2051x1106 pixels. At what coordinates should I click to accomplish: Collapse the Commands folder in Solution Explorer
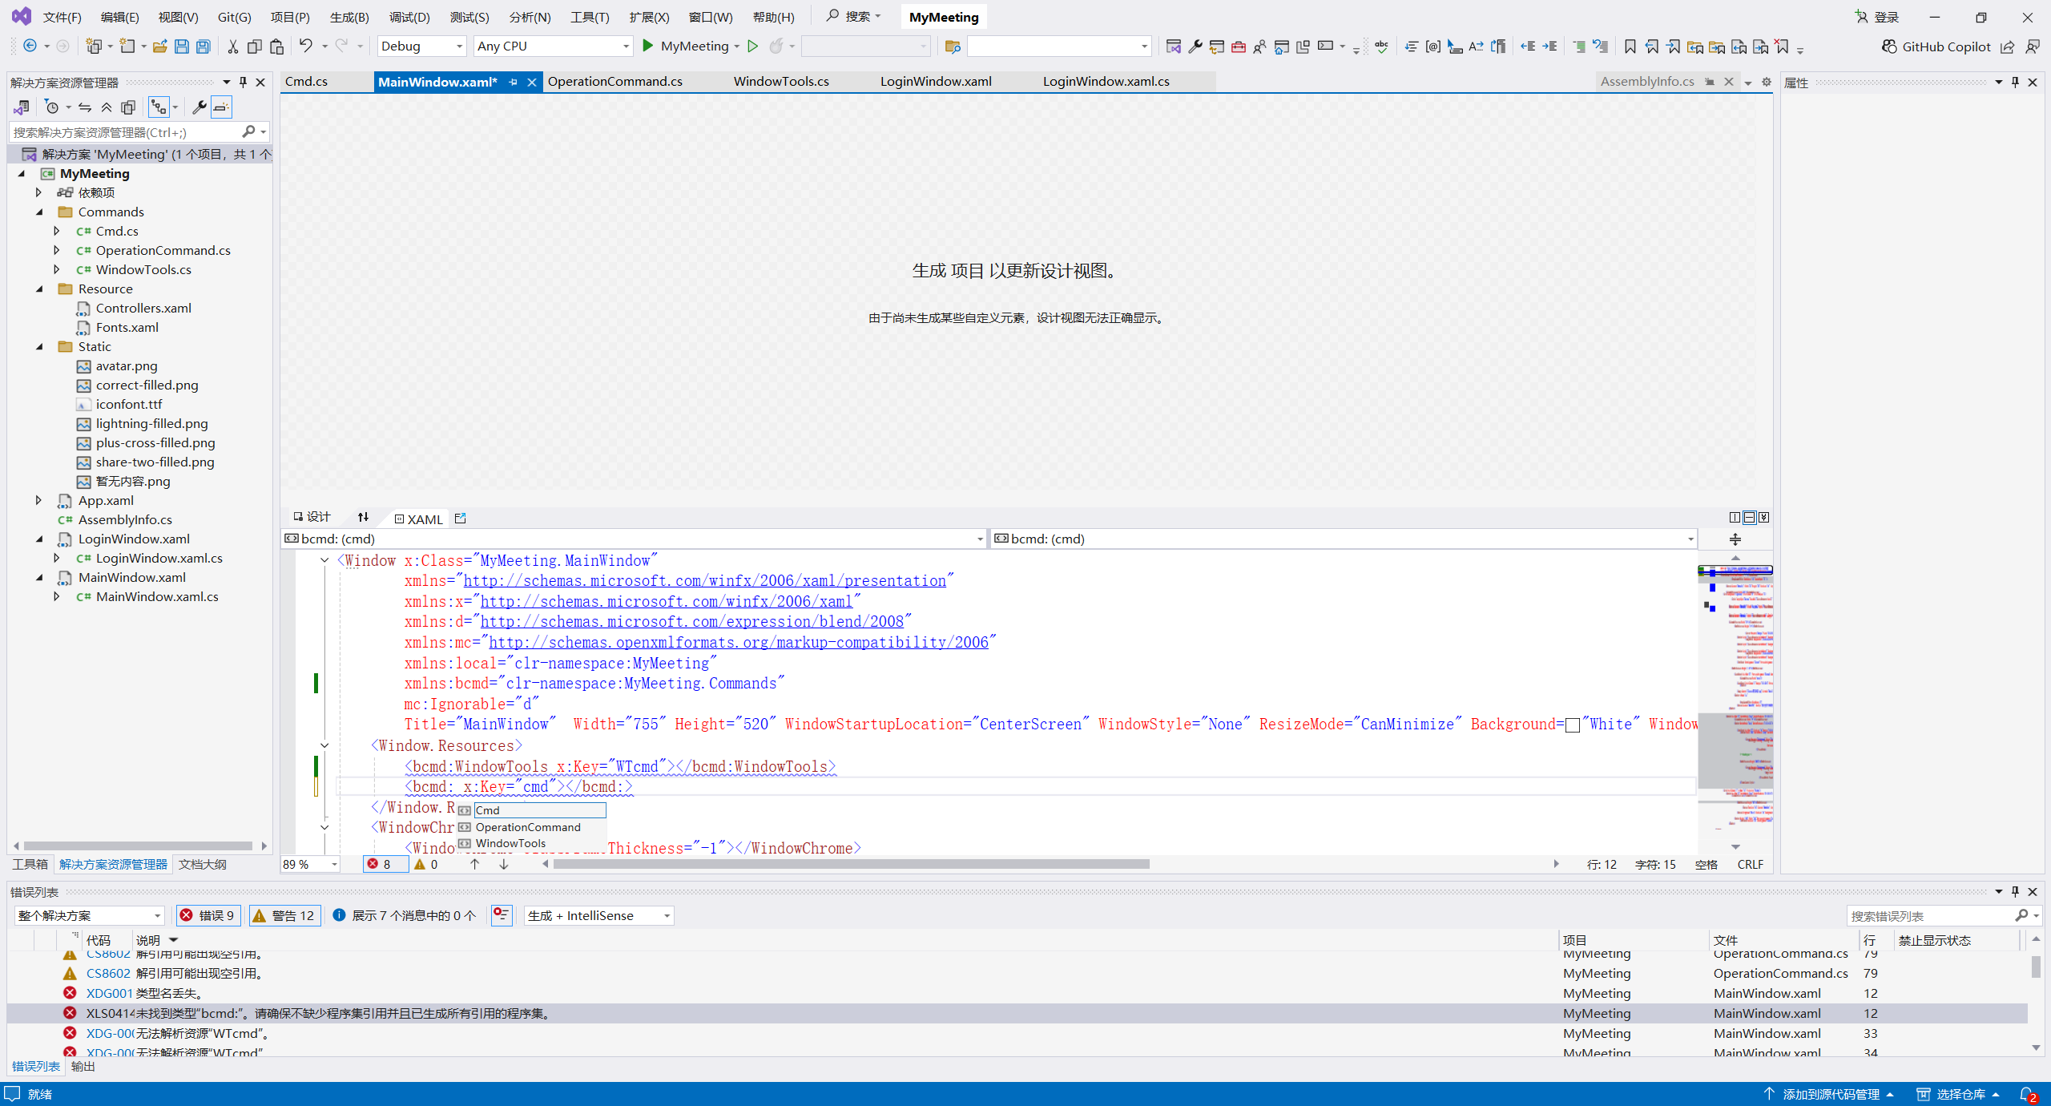click(39, 212)
